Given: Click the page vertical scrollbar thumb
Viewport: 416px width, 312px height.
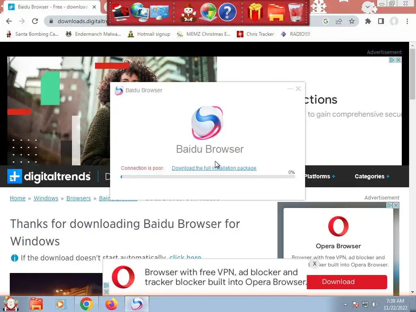Looking at the screenshot, I should tap(413, 74).
